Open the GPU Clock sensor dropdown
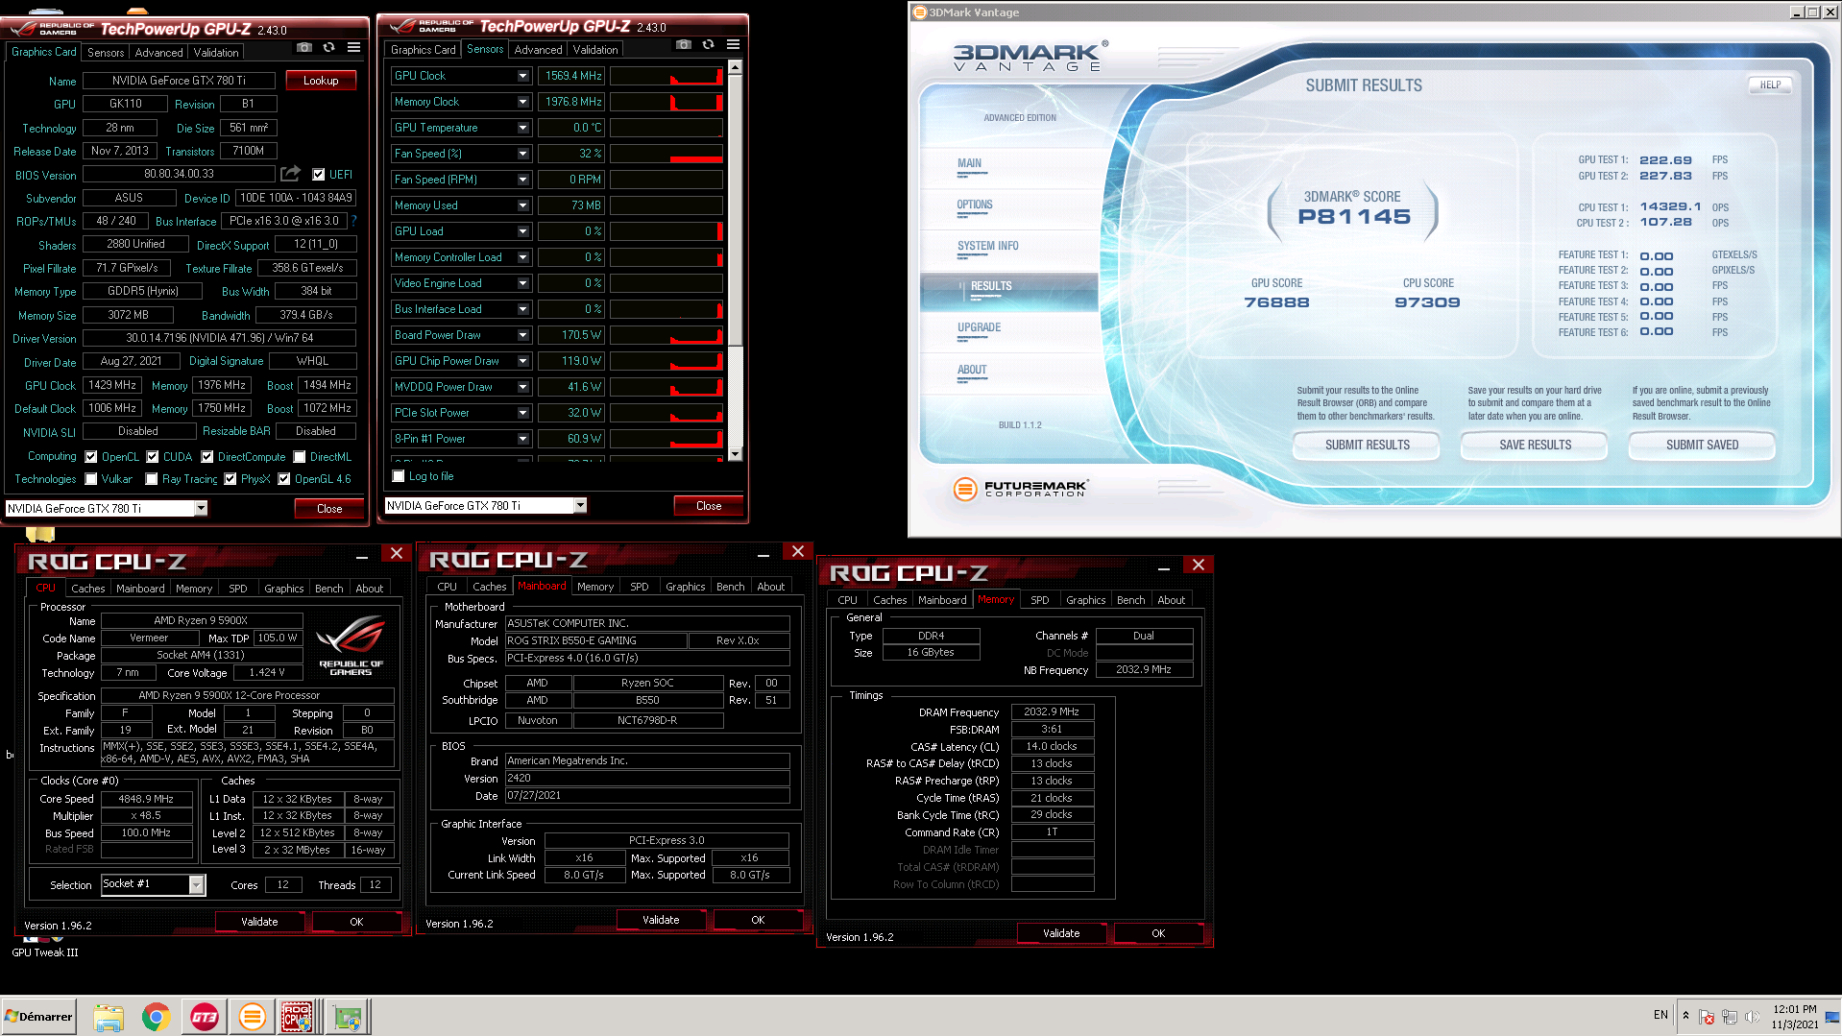This screenshot has width=1842, height=1036. [523, 76]
